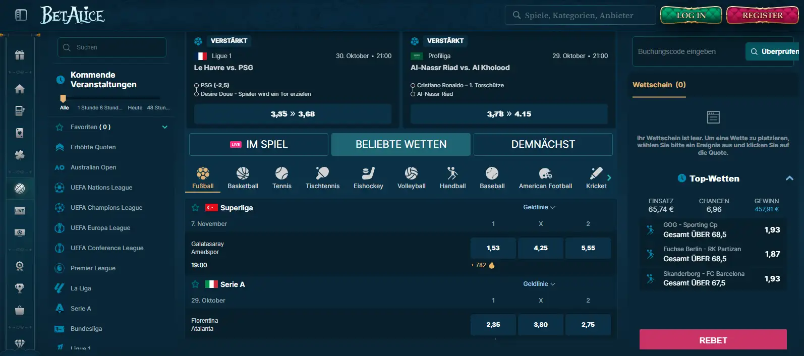Go to the home icon in sidebar
The width and height of the screenshot is (804, 356).
(x=20, y=89)
